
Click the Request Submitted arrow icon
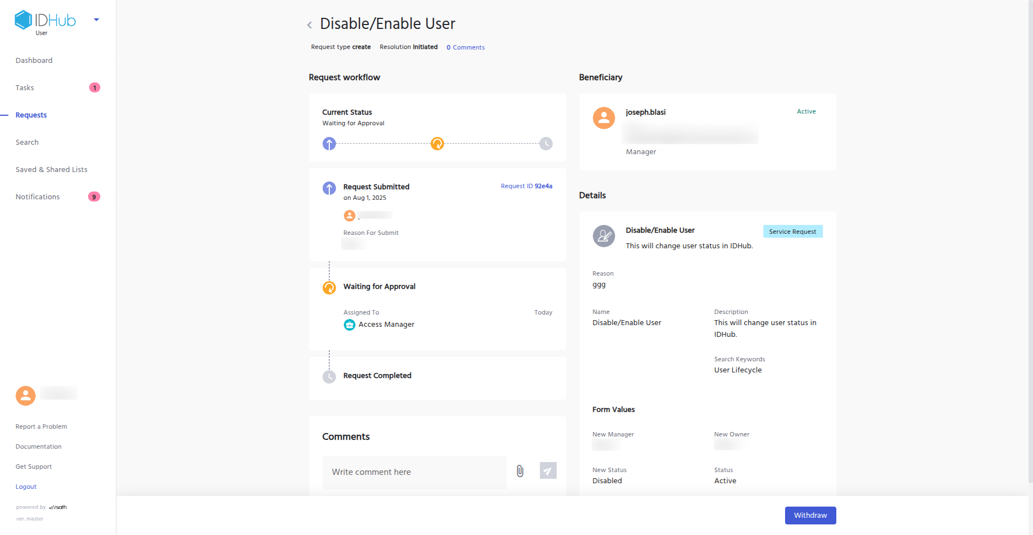pyautogui.click(x=329, y=188)
